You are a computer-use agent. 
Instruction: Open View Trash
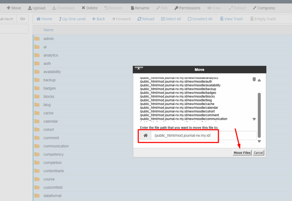point(231,19)
